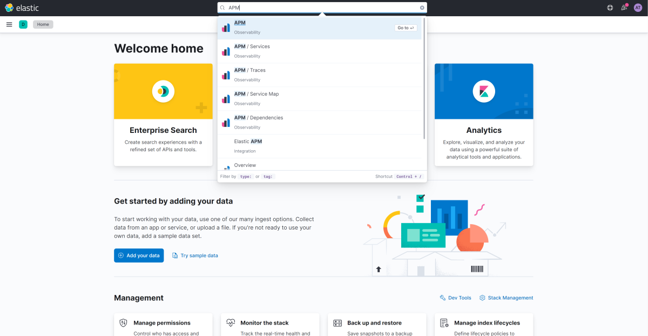Click the D space selector avatar

point(23,24)
